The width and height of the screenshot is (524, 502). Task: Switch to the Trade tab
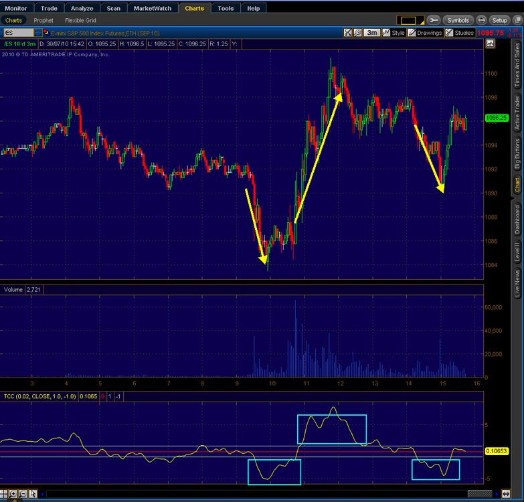[x=49, y=8]
